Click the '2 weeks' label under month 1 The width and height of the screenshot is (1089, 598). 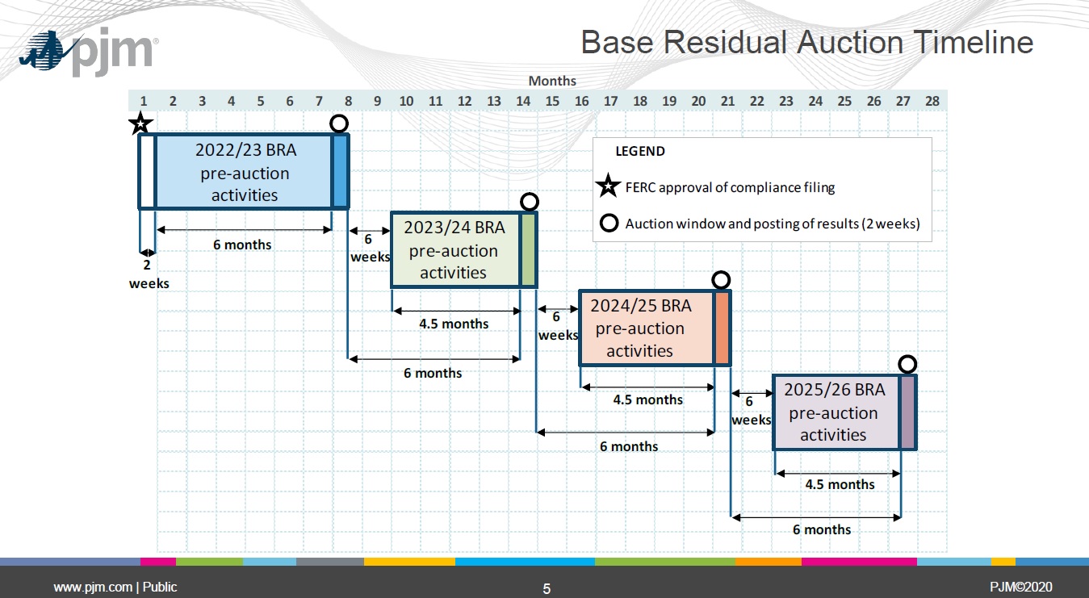(x=149, y=274)
